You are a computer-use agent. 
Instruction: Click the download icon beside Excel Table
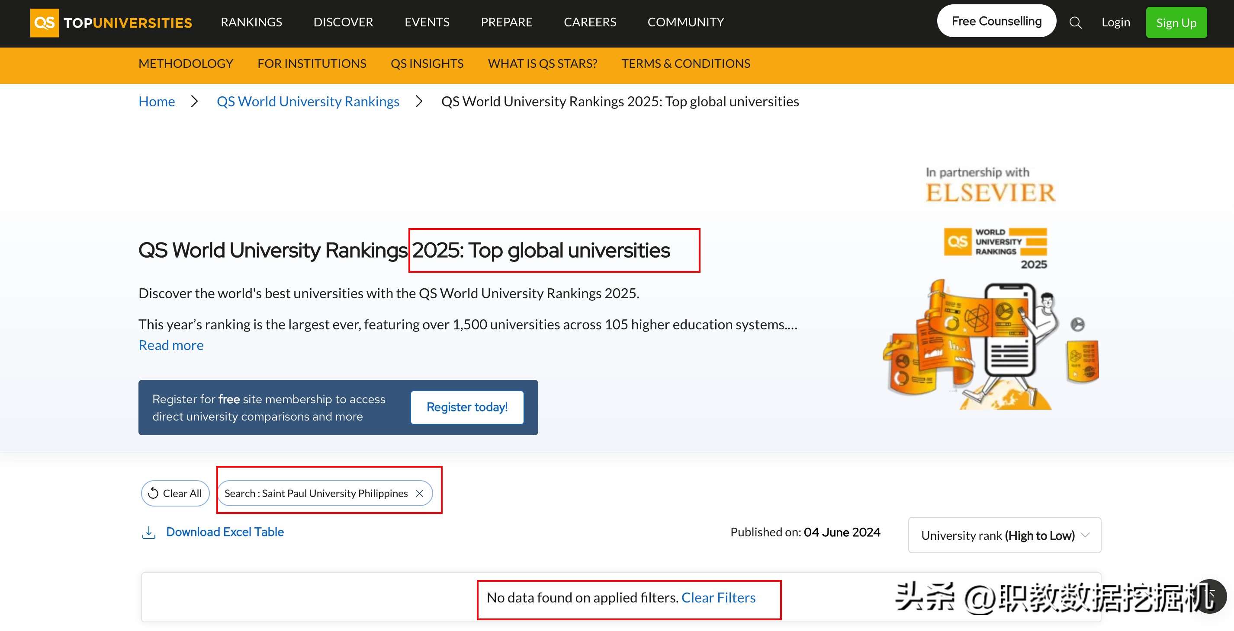coord(149,532)
